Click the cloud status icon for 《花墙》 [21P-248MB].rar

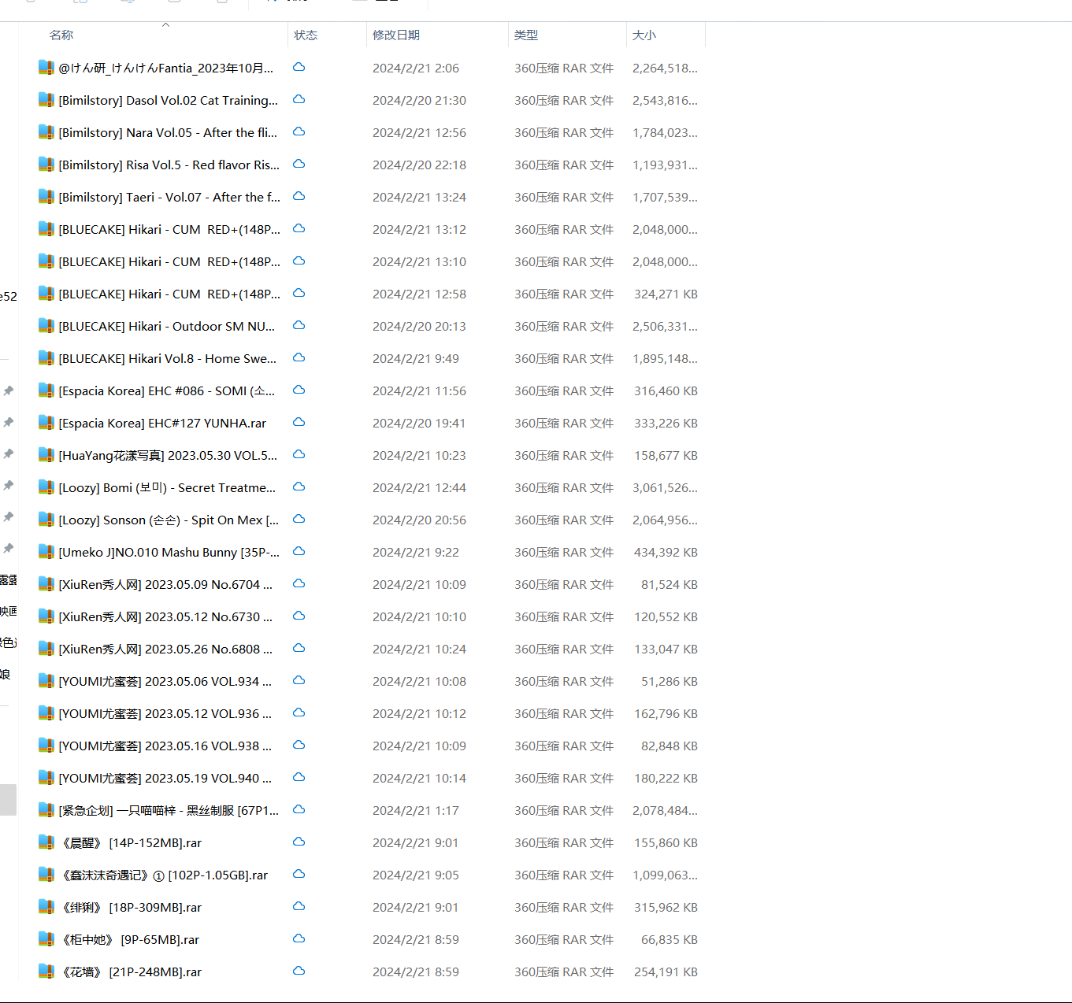pos(299,972)
